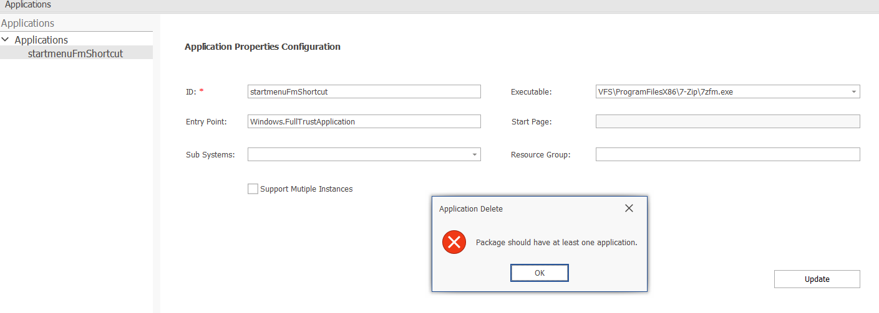This screenshot has width=879, height=313.
Task: Open the Sub Systems dropdown arrow
Action: 474,154
